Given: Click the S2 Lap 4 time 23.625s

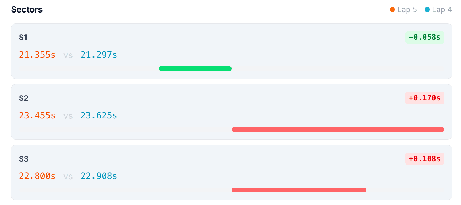Looking at the screenshot, I should [x=99, y=116].
